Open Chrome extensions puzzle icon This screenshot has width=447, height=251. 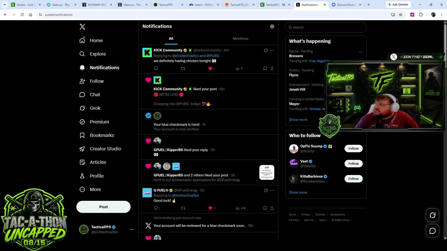(x=421, y=15)
